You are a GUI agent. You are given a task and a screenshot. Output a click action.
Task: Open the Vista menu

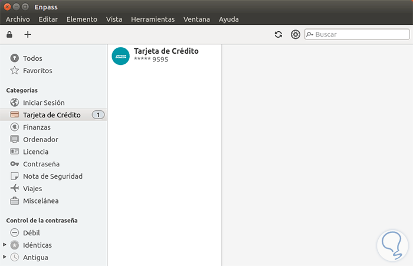(x=114, y=19)
